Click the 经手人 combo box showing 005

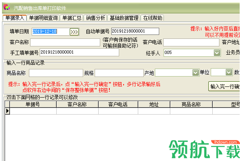point(192,53)
